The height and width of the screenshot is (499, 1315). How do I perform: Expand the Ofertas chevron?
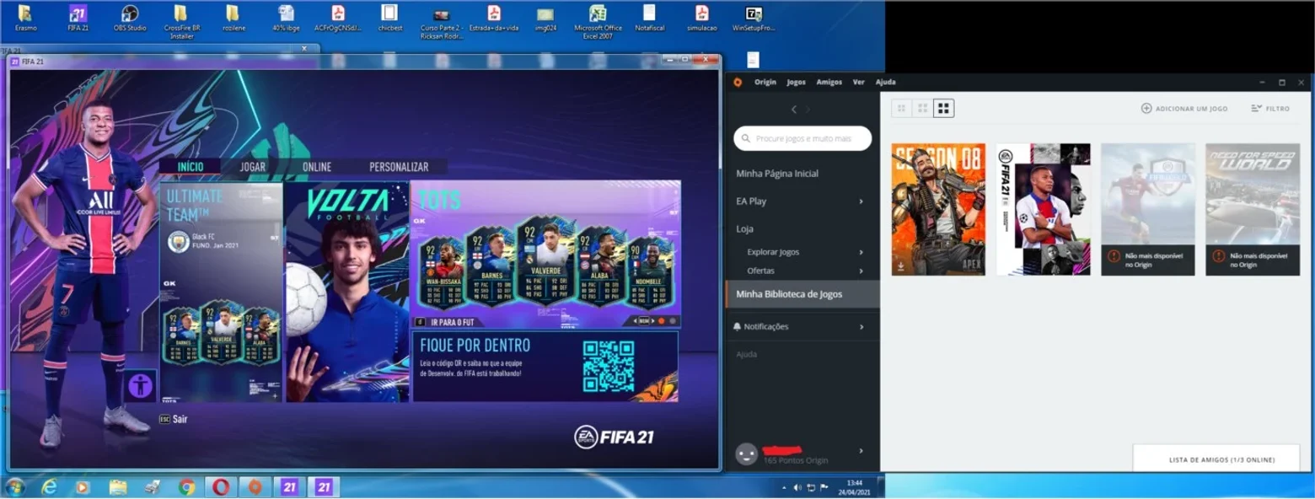(x=861, y=271)
